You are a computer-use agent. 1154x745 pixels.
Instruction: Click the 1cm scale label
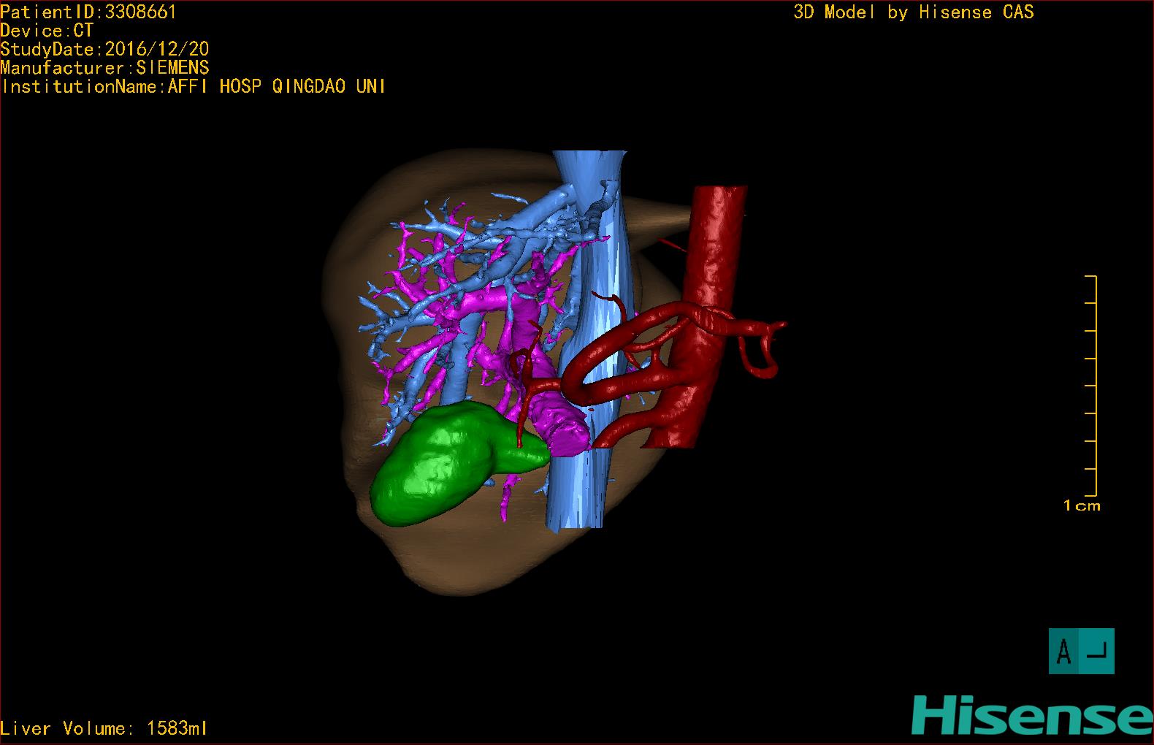click(x=1082, y=505)
